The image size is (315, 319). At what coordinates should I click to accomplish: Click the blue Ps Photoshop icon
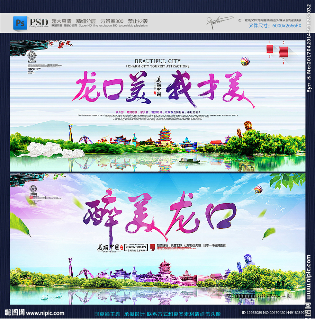(x=20, y=23)
